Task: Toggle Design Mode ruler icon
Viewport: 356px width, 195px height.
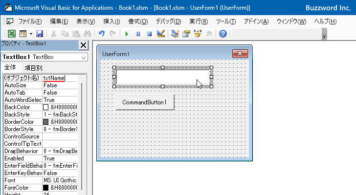Action: click(161, 34)
